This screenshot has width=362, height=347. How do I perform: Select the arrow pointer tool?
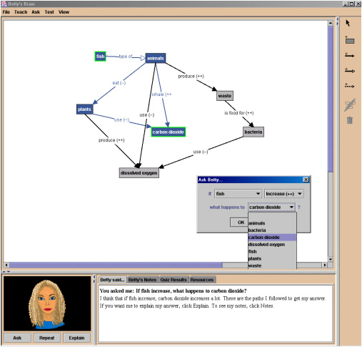point(348,23)
